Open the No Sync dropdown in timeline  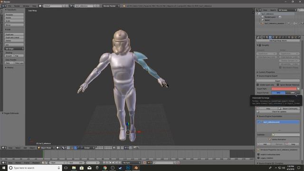[x=131, y=162]
